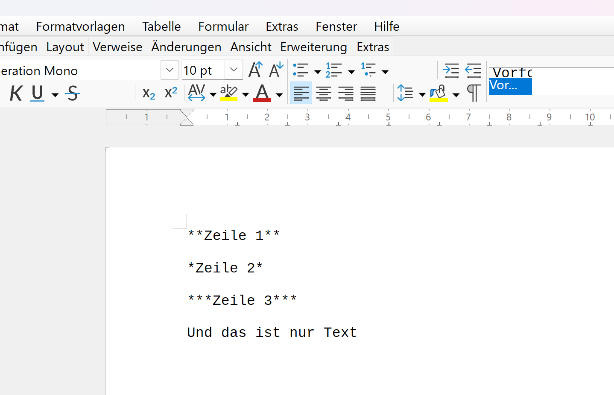This screenshot has height=395, width=614.
Task: Toggle unordered bullet list
Action: [301, 70]
